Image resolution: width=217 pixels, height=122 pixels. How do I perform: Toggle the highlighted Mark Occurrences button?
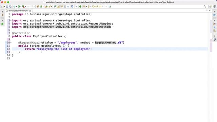pyautogui.click(x=58, y=6)
